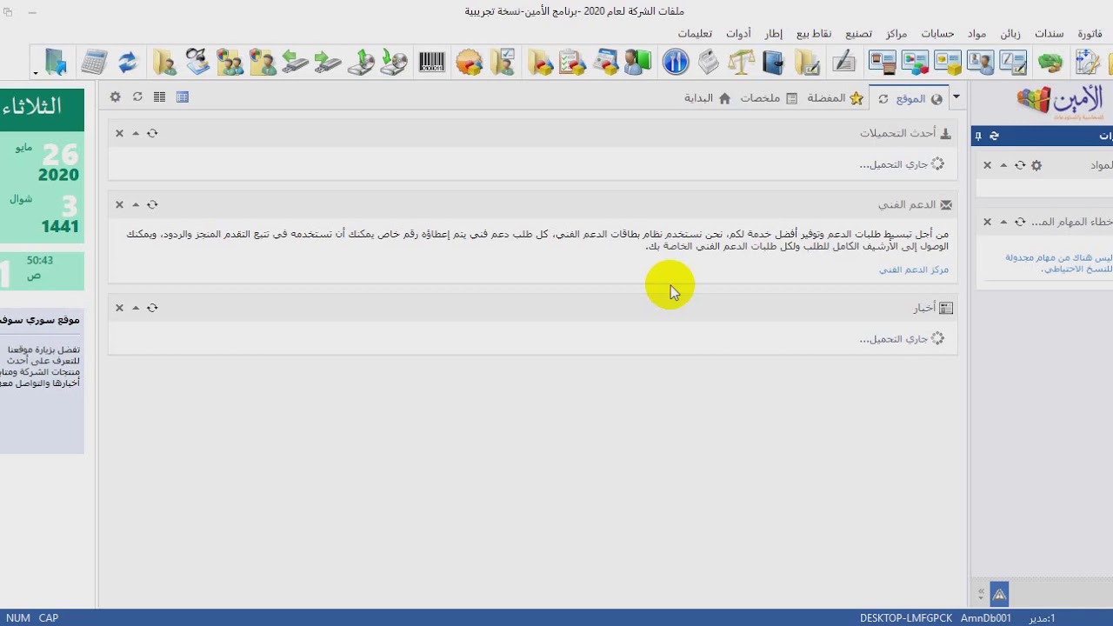Collapse the مواد panel in right sidebar
1113x626 pixels.
pos(1003,165)
